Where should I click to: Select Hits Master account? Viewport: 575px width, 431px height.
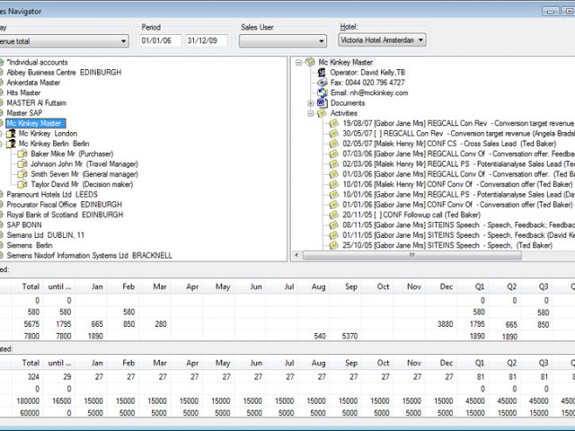point(23,92)
